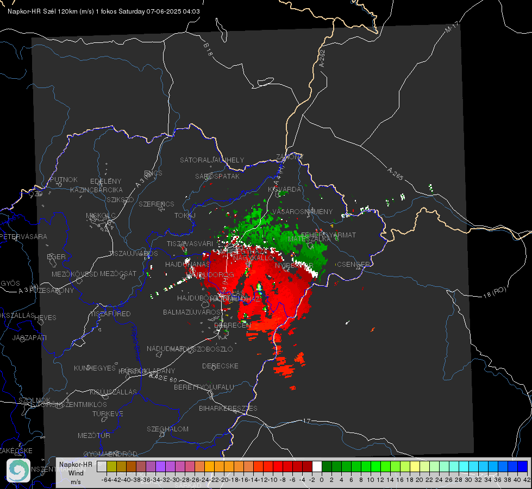The width and height of the screenshot is (532, 489).
Task: Click the JÁSZAPÁTI town label
Action: coord(29,337)
